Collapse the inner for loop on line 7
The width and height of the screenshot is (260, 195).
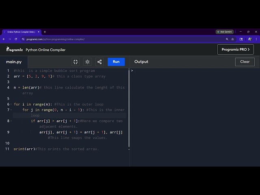[11, 110]
